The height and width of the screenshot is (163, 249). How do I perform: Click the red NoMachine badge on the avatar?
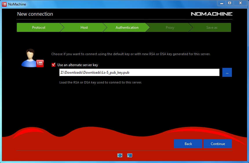tap(40, 63)
